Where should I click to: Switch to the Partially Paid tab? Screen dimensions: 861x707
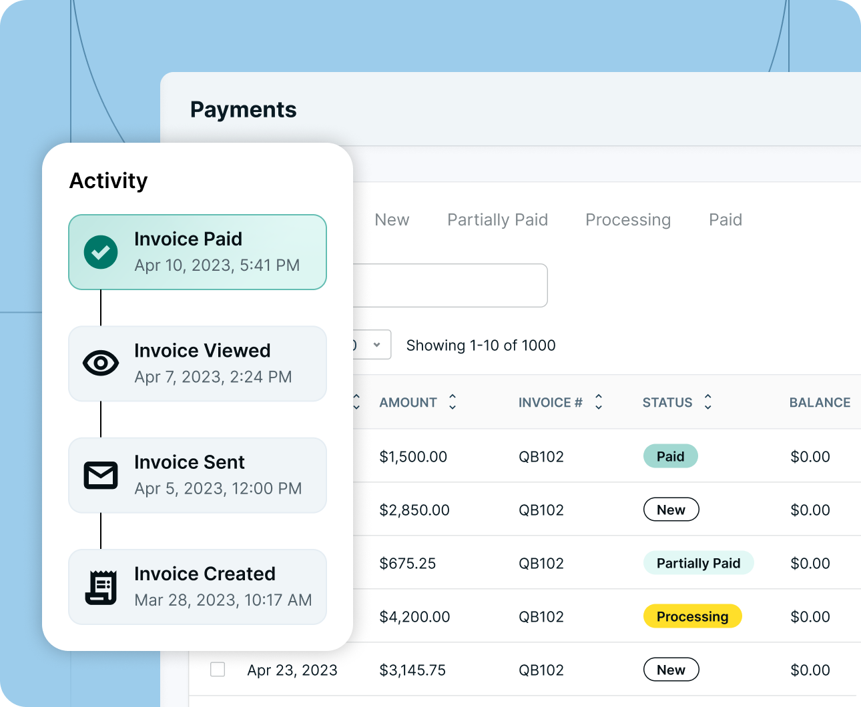(497, 220)
